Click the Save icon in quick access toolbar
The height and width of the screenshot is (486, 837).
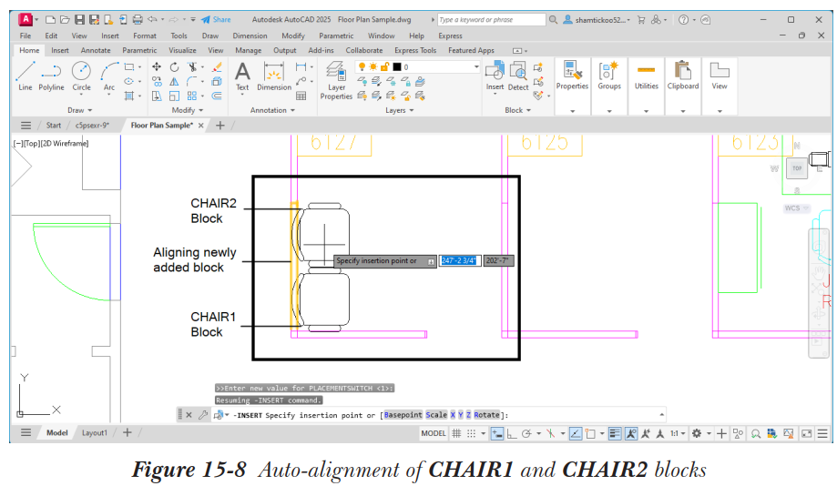pos(79,20)
